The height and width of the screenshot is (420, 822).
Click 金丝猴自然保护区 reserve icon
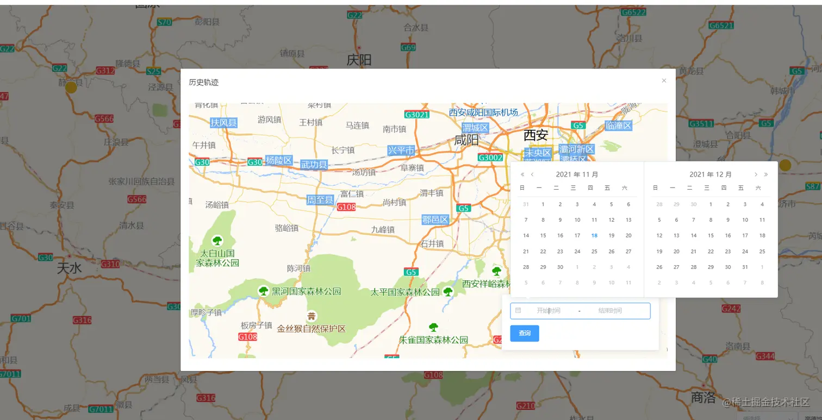pyautogui.click(x=312, y=316)
